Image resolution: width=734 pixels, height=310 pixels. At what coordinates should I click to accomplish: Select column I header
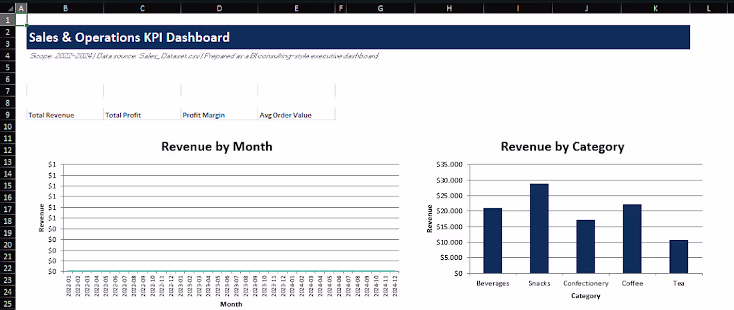tap(518, 8)
